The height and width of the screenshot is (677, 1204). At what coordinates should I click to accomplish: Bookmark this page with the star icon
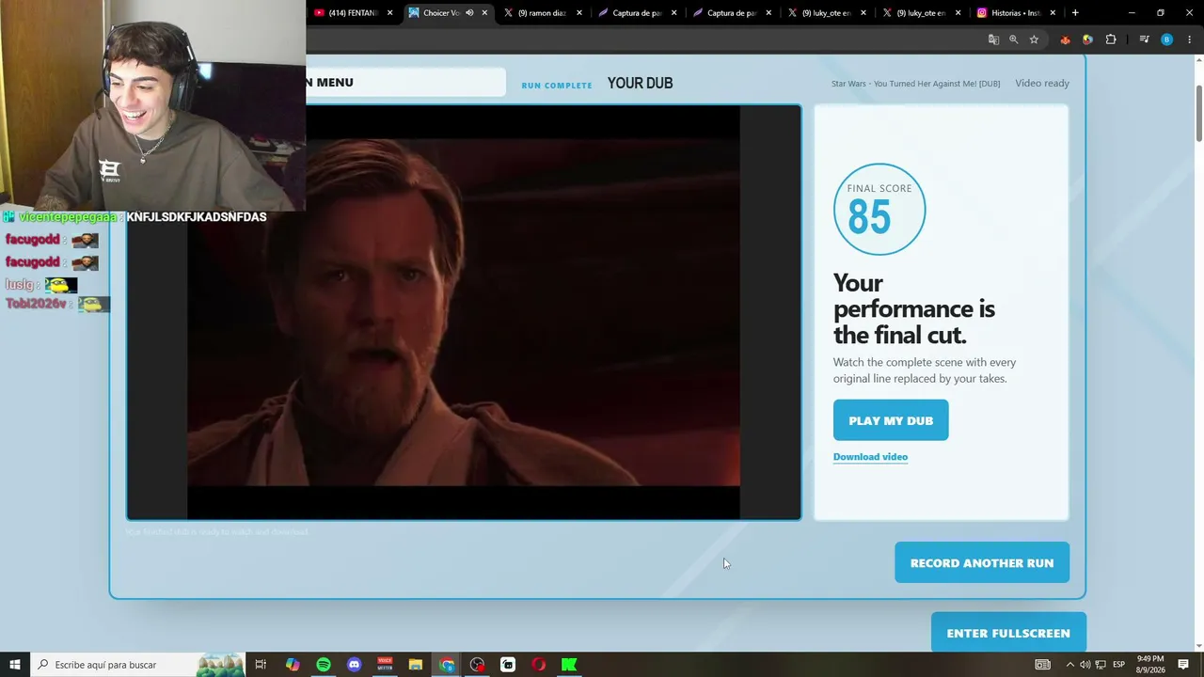tap(1034, 39)
